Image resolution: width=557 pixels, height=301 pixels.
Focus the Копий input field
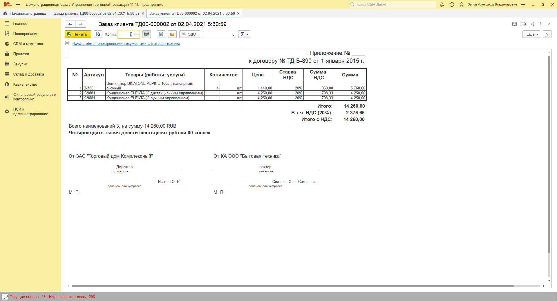126,34
